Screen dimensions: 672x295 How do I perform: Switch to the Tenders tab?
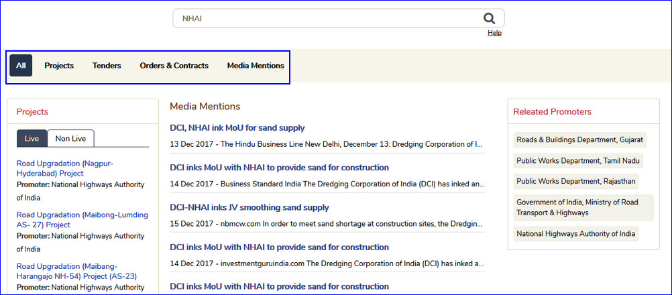[107, 66]
